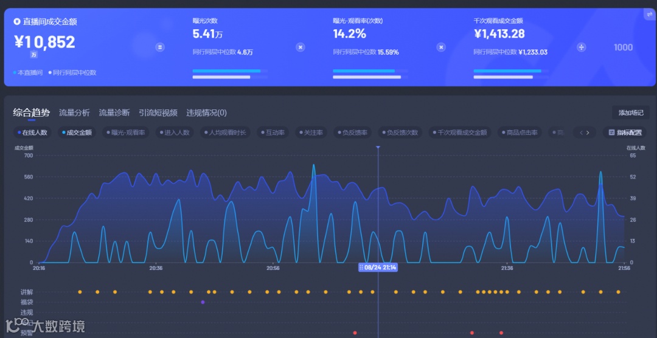The height and width of the screenshot is (338, 657).
Task: Open the 流量诊断 tab
Action: 114,112
